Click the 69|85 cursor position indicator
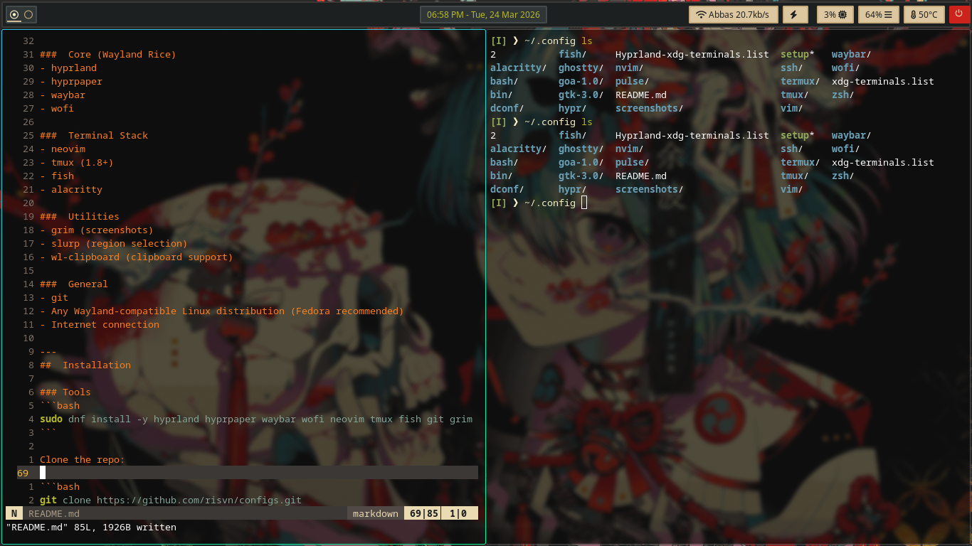The width and height of the screenshot is (972, 546). coord(421,513)
